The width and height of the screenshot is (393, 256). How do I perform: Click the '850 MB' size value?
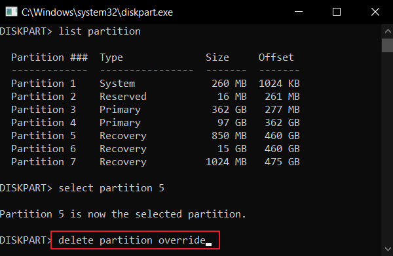point(229,135)
